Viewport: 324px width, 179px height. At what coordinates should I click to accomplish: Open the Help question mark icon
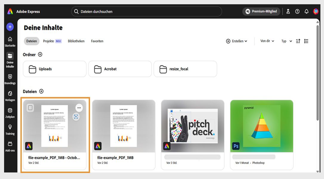point(297,11)
